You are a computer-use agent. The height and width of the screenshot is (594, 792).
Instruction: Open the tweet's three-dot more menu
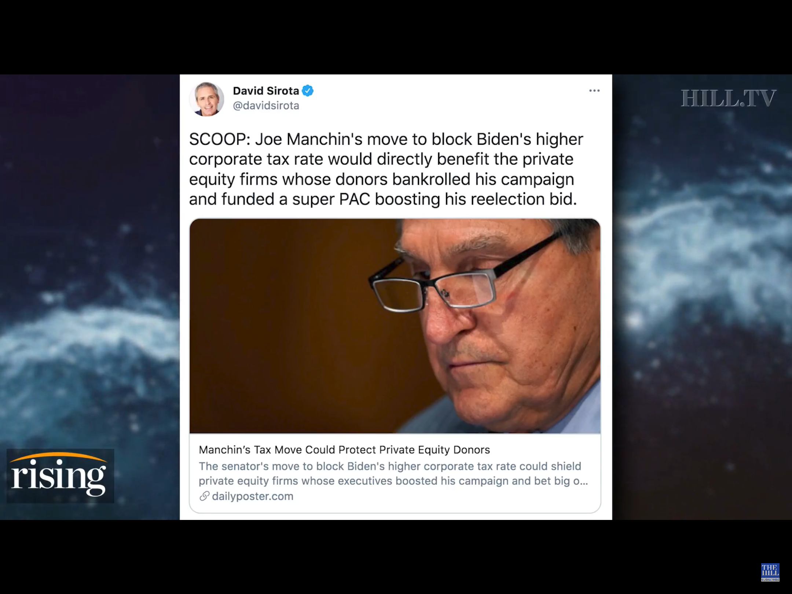tap(594, 91)
